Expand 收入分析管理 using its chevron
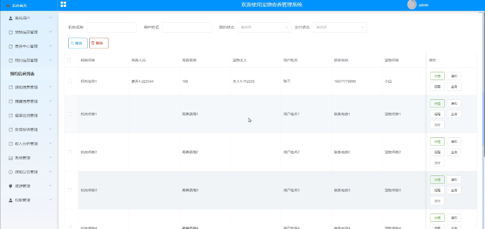The height and width of the screenshot is (229, 485). 50,143
